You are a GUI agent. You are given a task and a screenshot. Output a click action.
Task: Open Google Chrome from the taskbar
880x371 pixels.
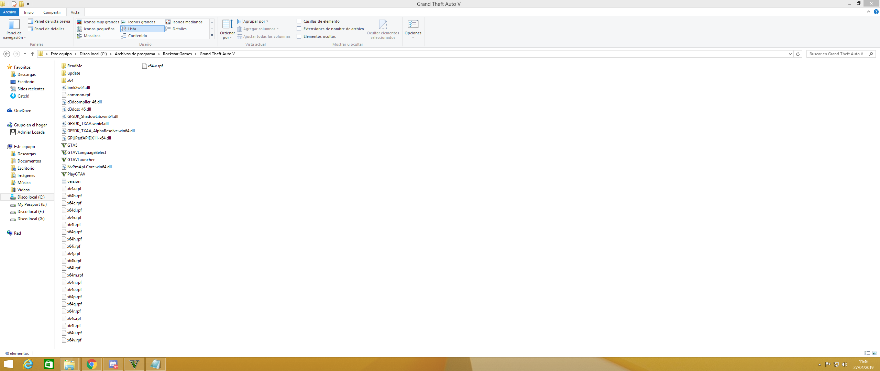coord(91,364)
